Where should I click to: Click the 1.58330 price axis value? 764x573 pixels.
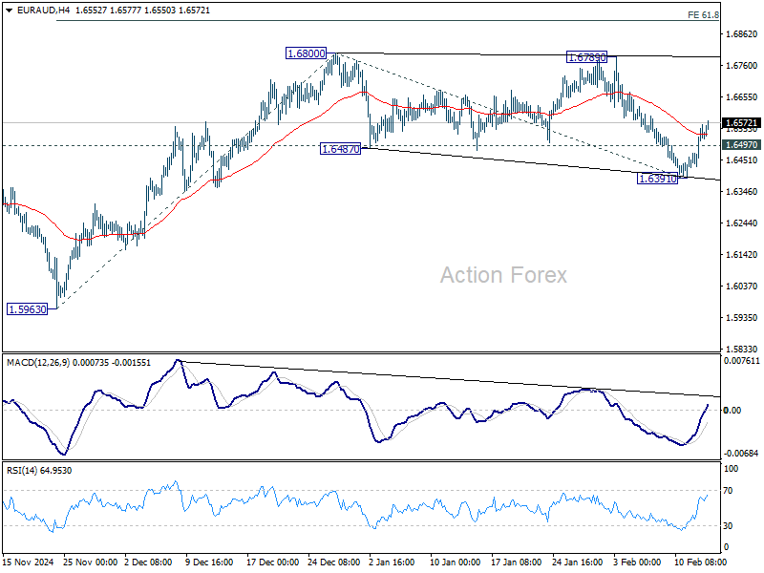tap(742, 349)
